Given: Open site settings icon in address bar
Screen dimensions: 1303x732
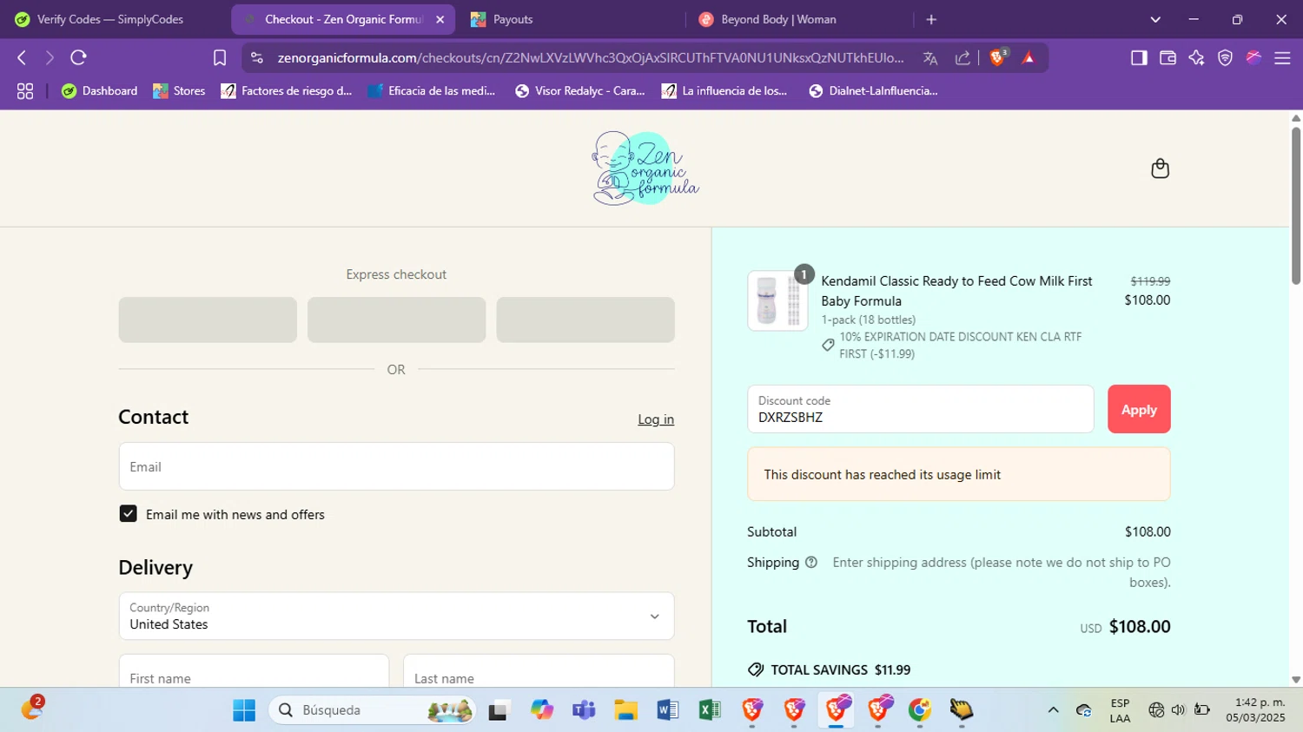Looking at the screenshot, I should point(256,58).
